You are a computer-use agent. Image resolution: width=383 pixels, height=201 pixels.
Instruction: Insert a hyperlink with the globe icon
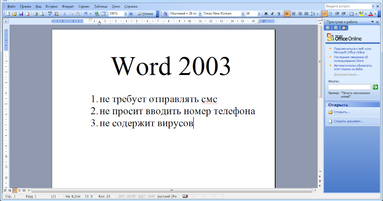97,14
